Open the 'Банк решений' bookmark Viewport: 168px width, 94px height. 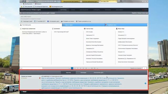[28, 7]
